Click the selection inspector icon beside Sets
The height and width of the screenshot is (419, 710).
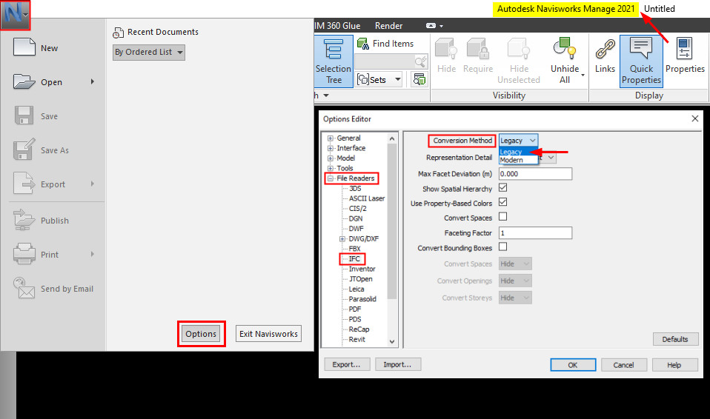click(419, 80)
